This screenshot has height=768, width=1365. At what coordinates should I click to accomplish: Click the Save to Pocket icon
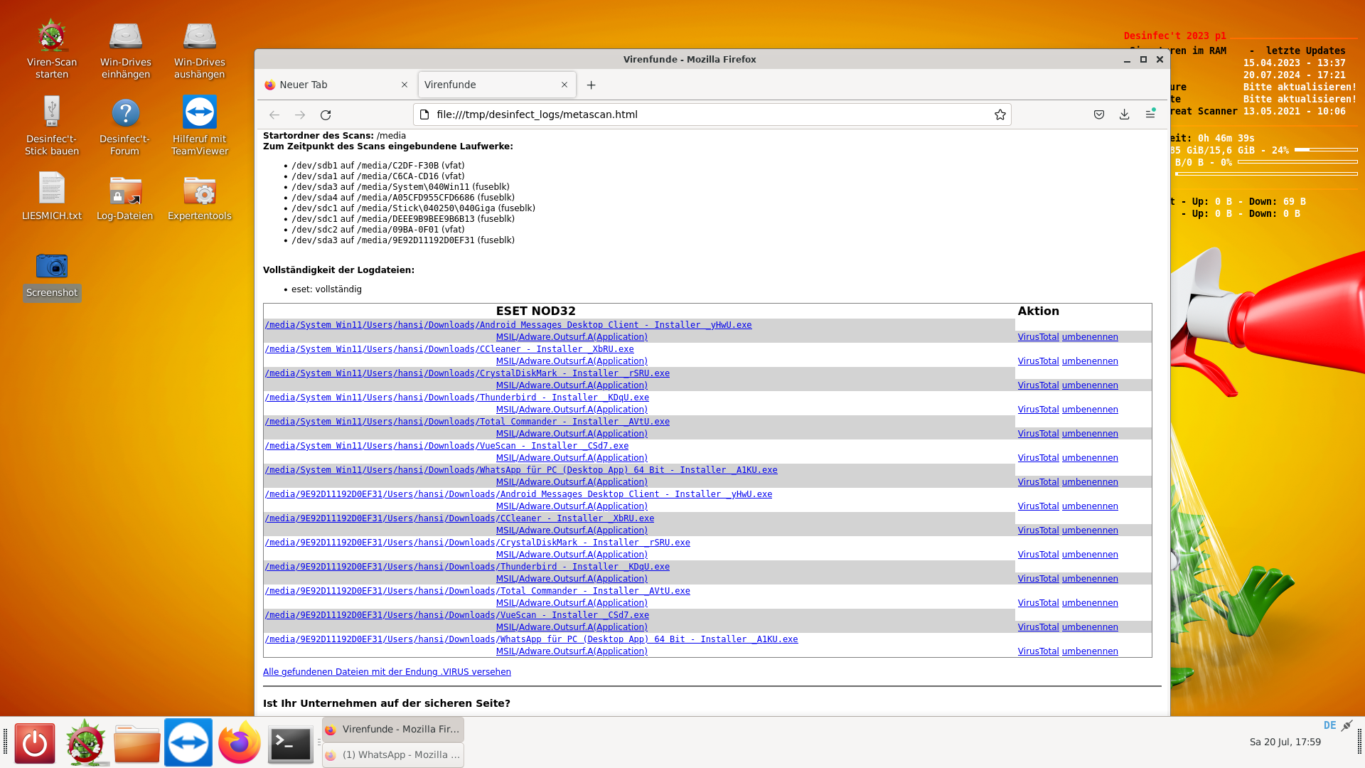pos(1098,115)
